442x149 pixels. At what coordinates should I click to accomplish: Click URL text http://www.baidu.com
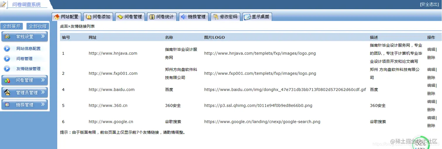(112, 90)
